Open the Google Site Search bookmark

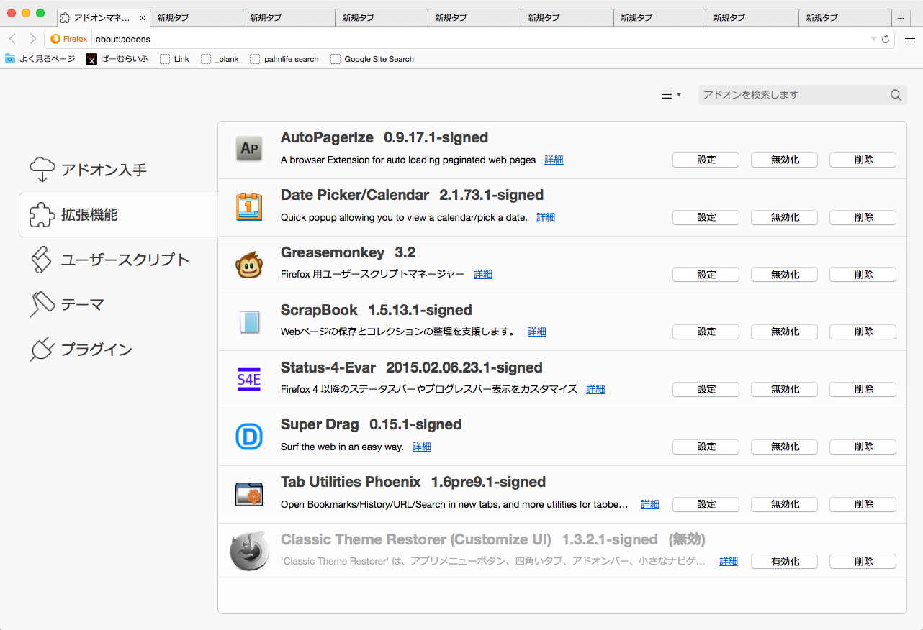pos(372,59)
